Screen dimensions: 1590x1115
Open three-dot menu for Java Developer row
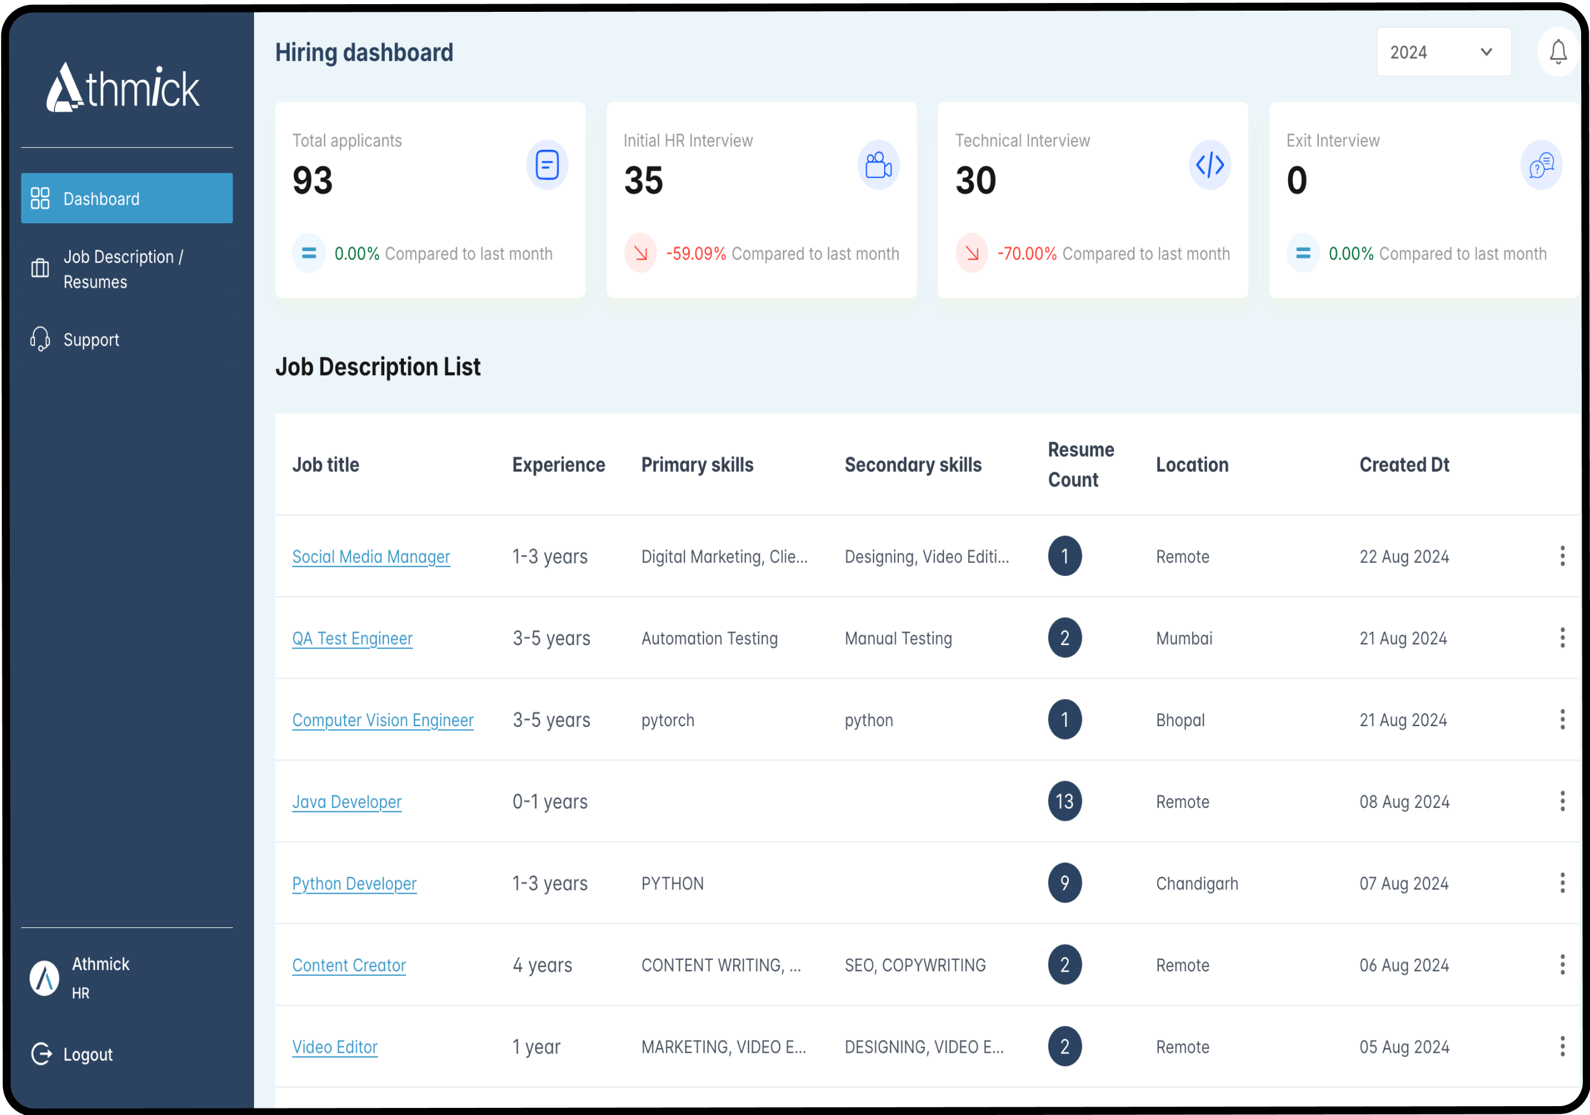point(1562,801)
